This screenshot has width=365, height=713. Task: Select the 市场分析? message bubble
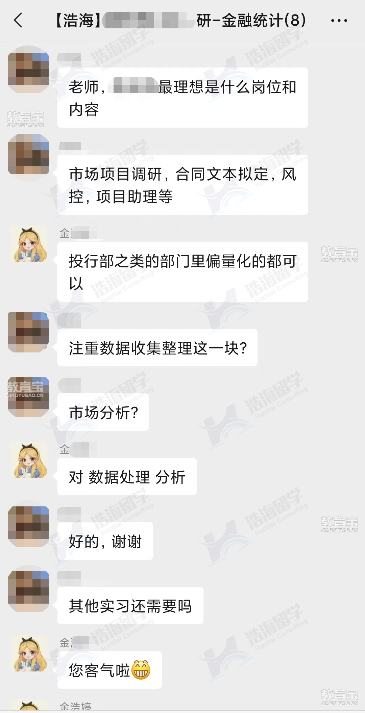coord(103,412)
